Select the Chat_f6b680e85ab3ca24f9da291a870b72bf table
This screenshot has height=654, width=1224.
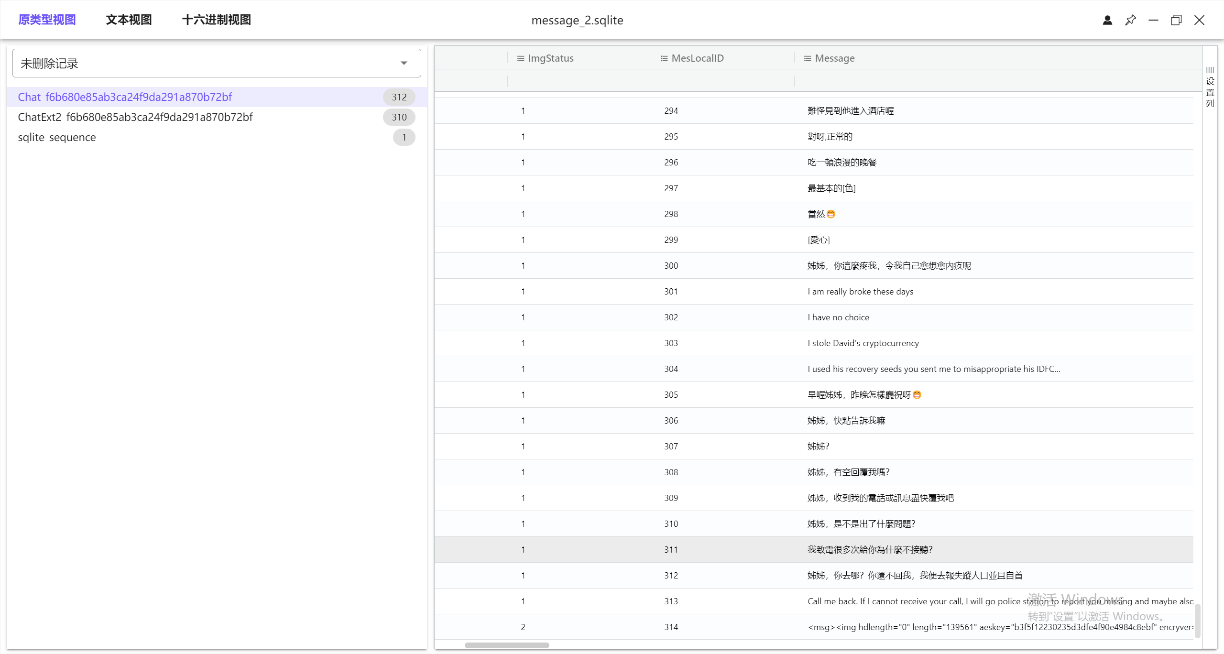click(125, 97)
